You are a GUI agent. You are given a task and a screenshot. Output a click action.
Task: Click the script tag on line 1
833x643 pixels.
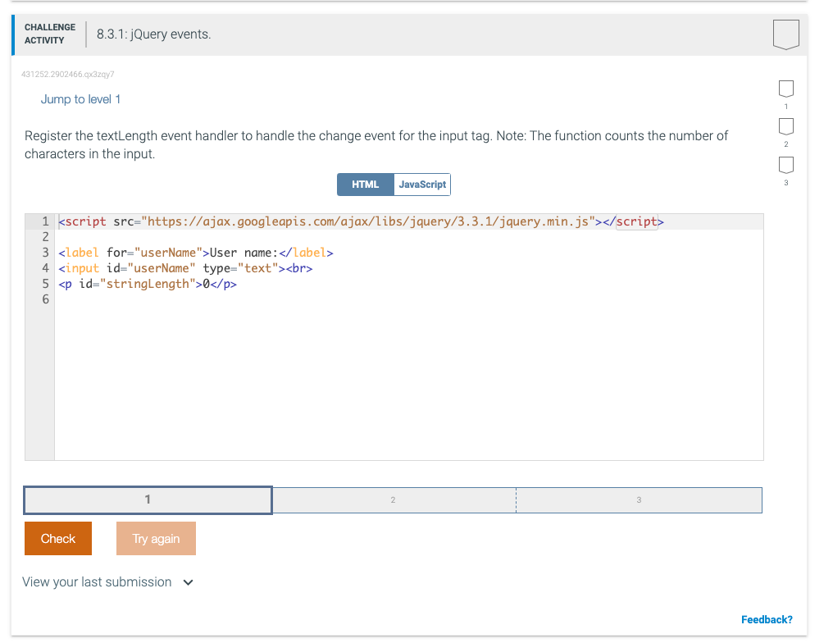tap(82, 221)
